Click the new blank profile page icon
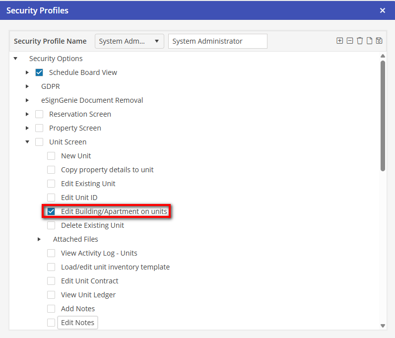Image resolution: width=395 pixels, height=338 pixels. [369, 41]
